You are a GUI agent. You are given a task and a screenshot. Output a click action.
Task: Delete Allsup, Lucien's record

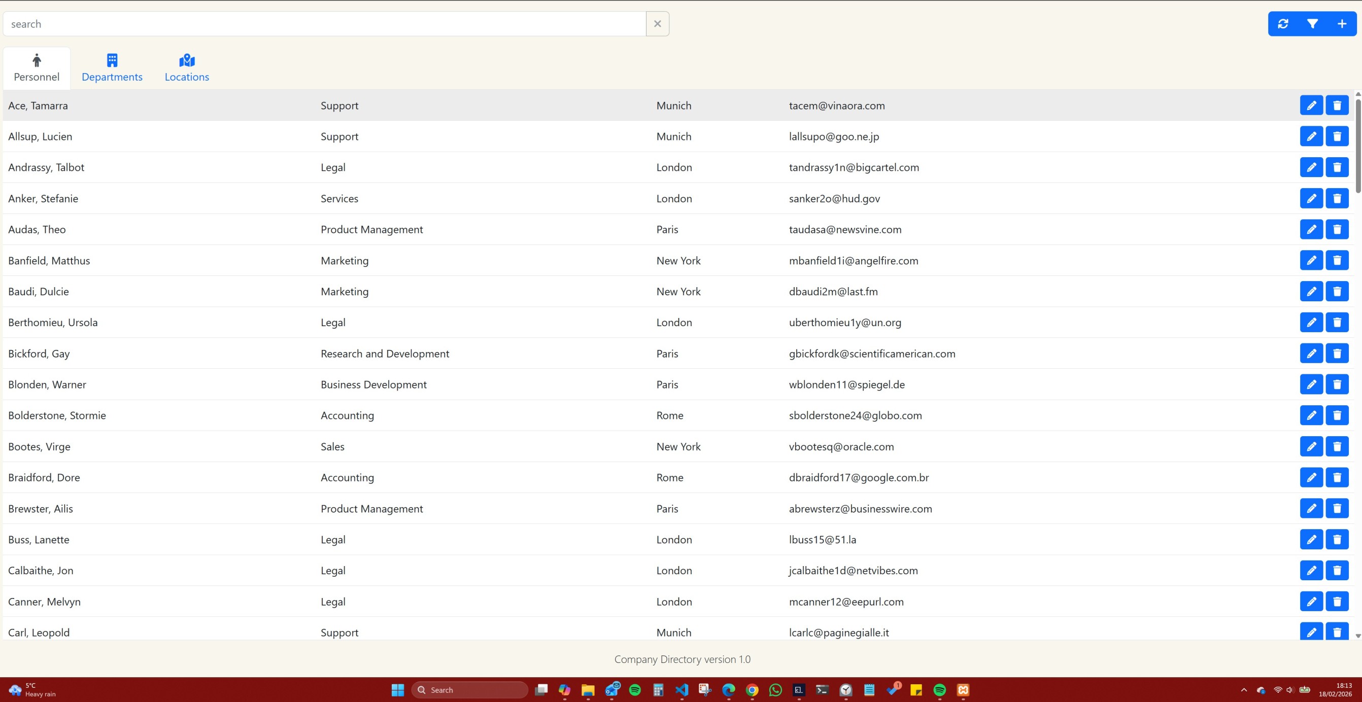point(1337,136)
